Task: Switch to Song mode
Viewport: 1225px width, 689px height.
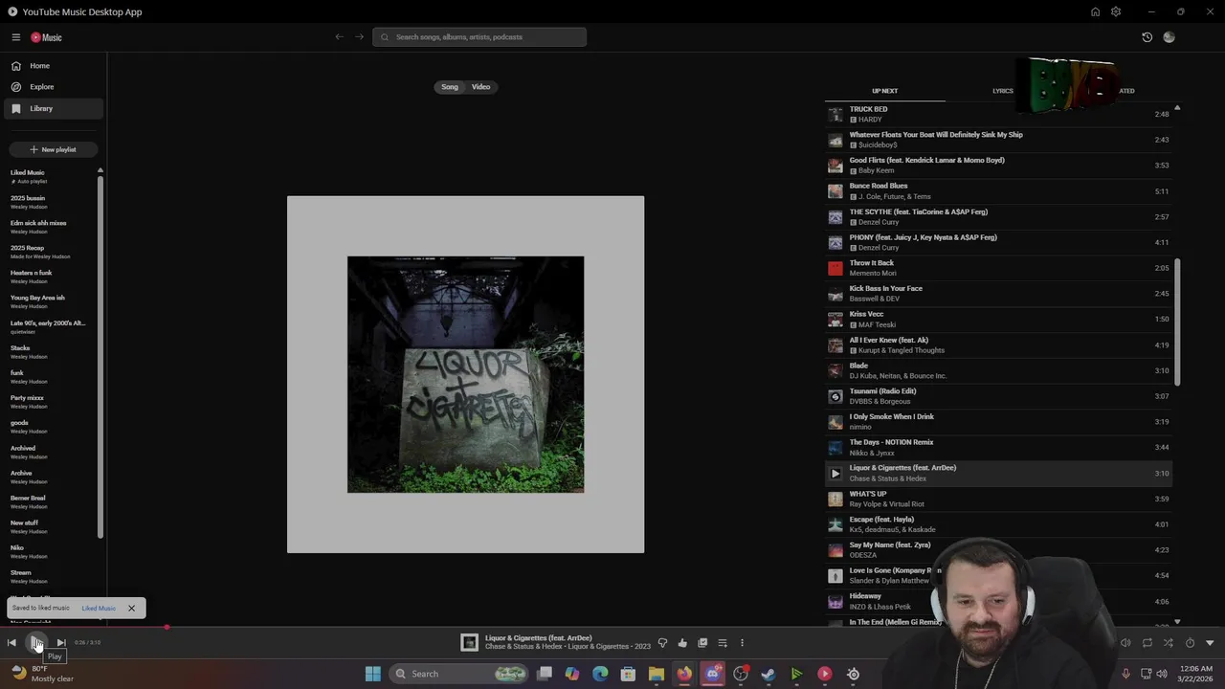Action: point(450,87)
